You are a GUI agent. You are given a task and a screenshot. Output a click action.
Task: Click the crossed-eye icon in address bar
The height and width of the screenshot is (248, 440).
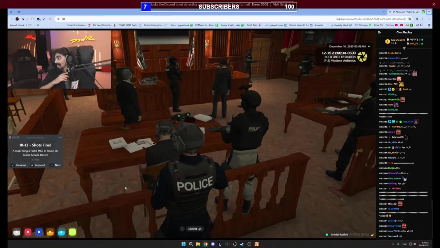coord(64,19)
